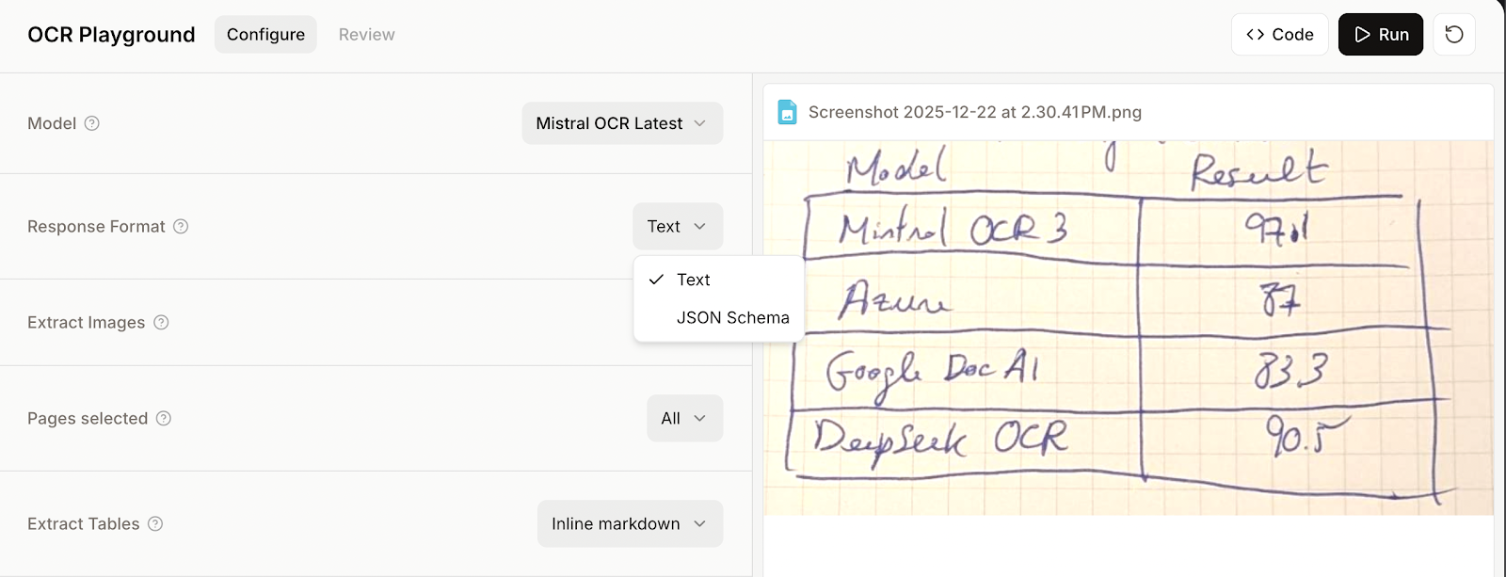Click the Extract Images help icon

tap(161, 322)
